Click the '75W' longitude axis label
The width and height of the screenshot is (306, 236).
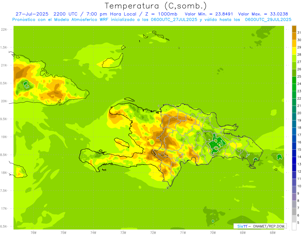coord(63,233)
